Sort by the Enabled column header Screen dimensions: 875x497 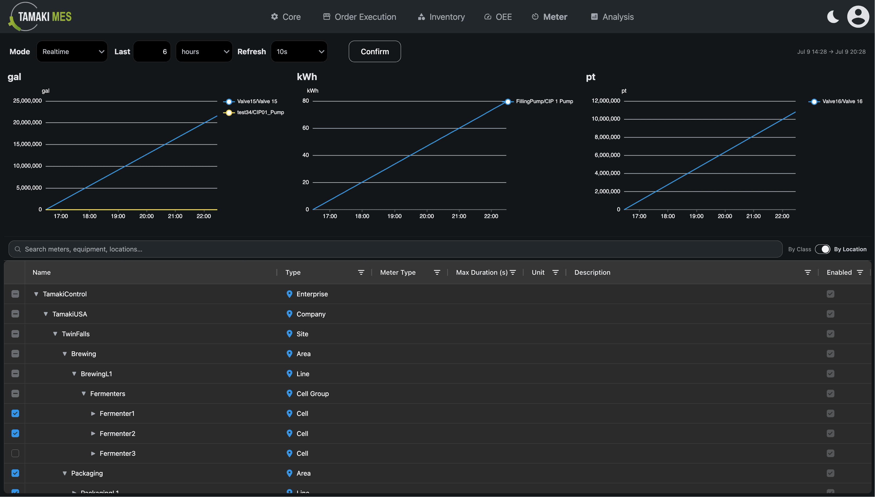click(839, 272)
